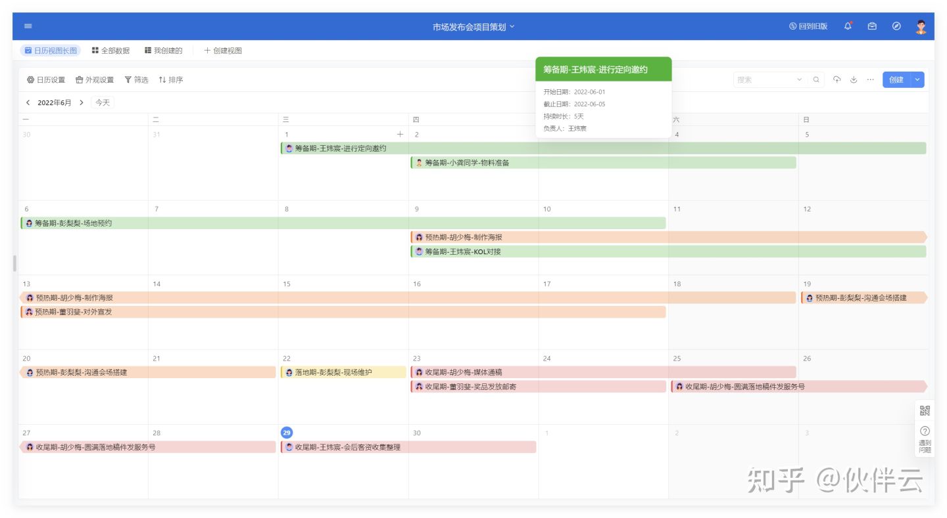
Task: Click the 今天 today button
Action: [103, 102]
